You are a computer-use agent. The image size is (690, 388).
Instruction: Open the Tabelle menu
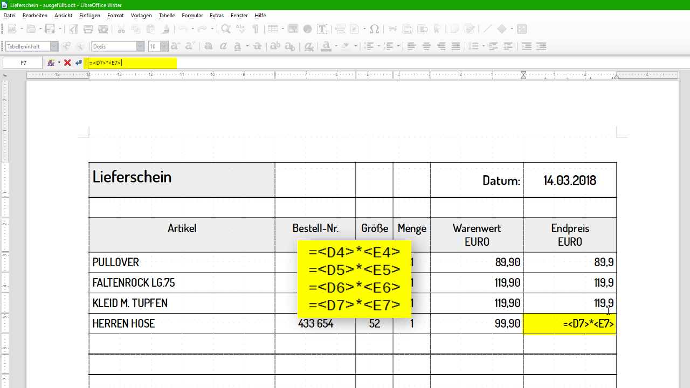167,15
